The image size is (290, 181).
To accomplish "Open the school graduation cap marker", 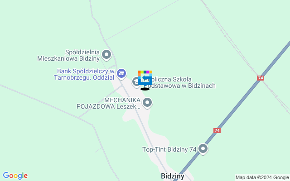I will (x=136, y=81).
